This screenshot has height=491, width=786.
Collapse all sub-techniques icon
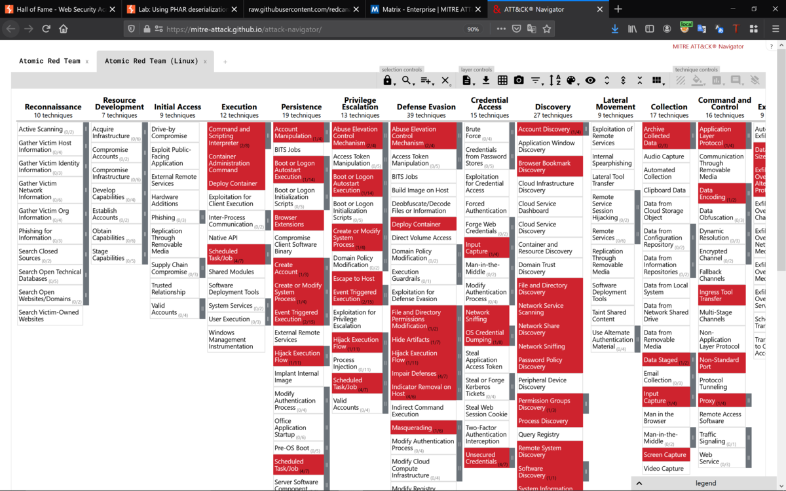coord(639,81)
